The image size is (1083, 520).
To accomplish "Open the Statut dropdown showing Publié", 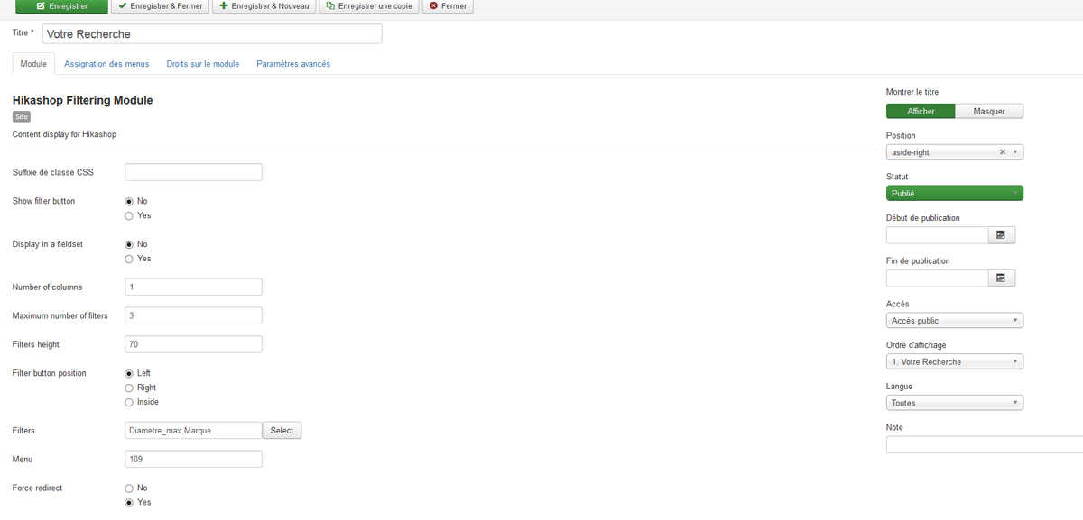I will 955,193.
